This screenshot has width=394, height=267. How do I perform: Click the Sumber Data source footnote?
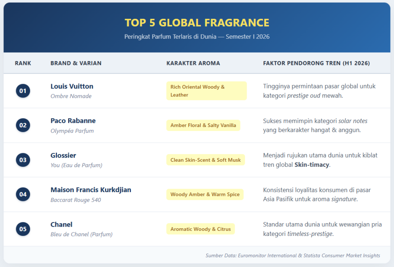point(293,255)
